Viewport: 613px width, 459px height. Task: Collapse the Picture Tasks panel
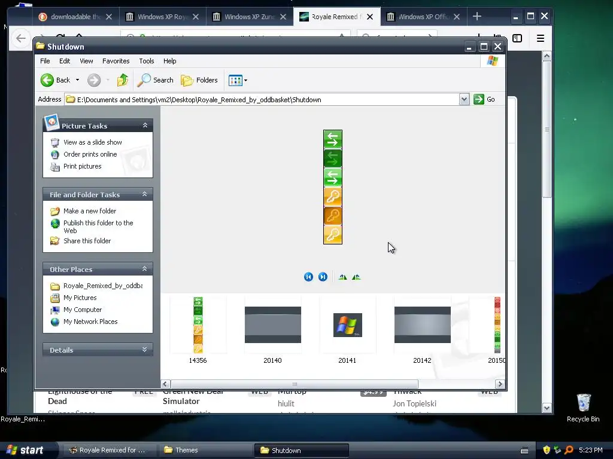coord(145,126)
